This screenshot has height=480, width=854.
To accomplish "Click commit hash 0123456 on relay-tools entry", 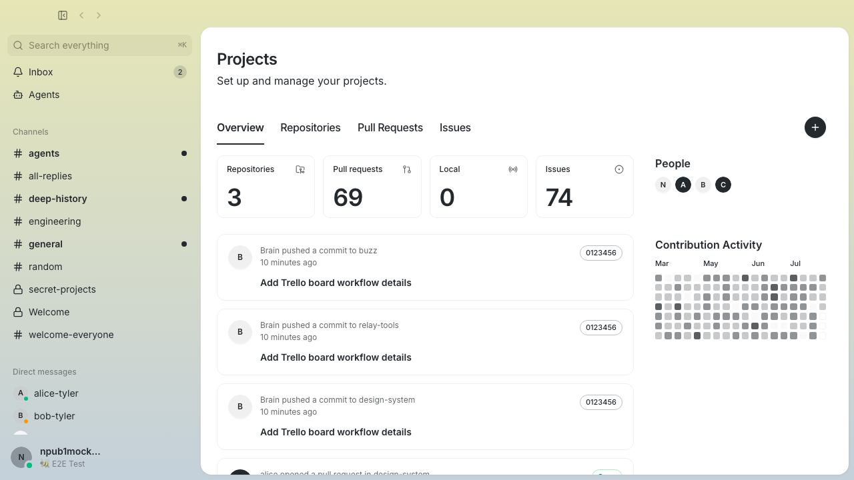I will point(601,327).
